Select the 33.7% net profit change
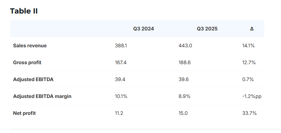 (249, 113)
